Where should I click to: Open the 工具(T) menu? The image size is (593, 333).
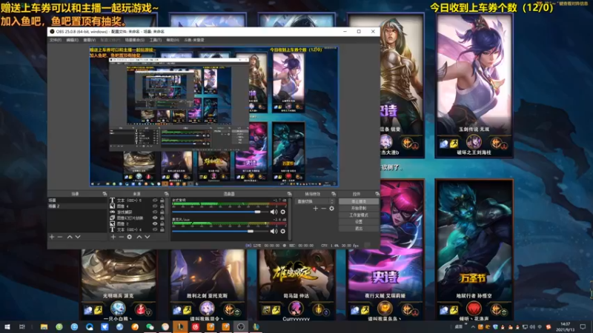155,40
